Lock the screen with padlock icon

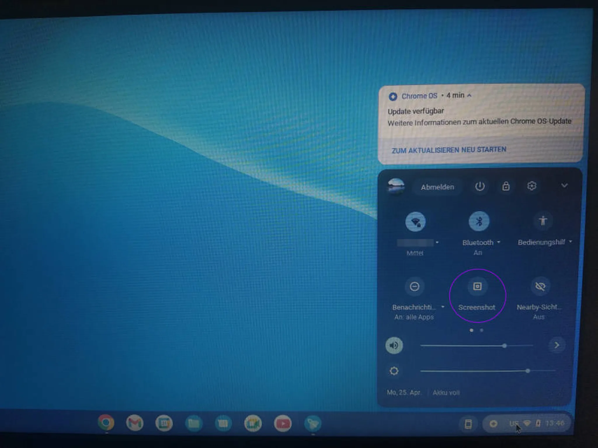click(506, 186)
